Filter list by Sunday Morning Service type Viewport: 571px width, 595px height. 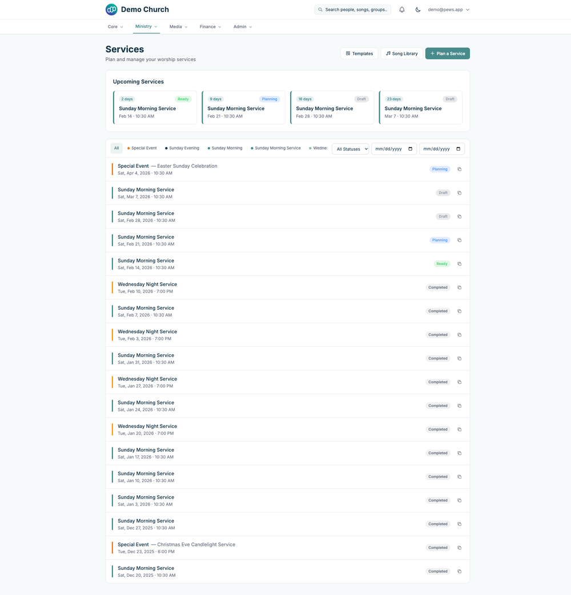click(275, 148)
